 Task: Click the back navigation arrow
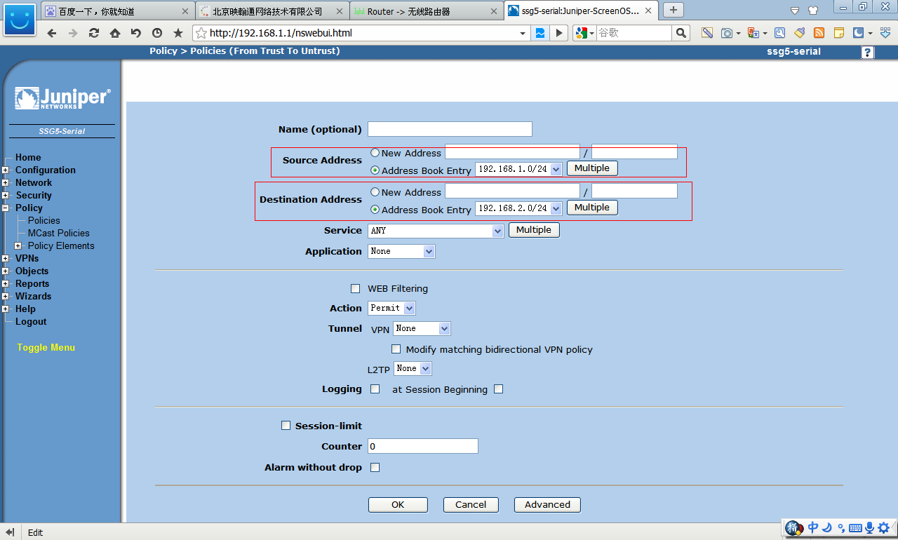52,33
